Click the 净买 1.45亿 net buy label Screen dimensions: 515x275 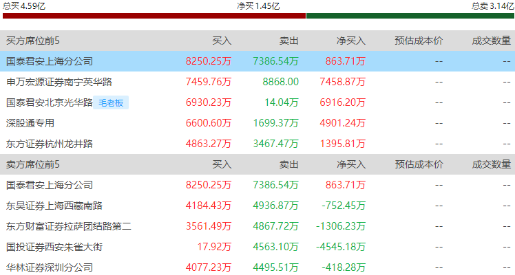click(x=258, y=6)
